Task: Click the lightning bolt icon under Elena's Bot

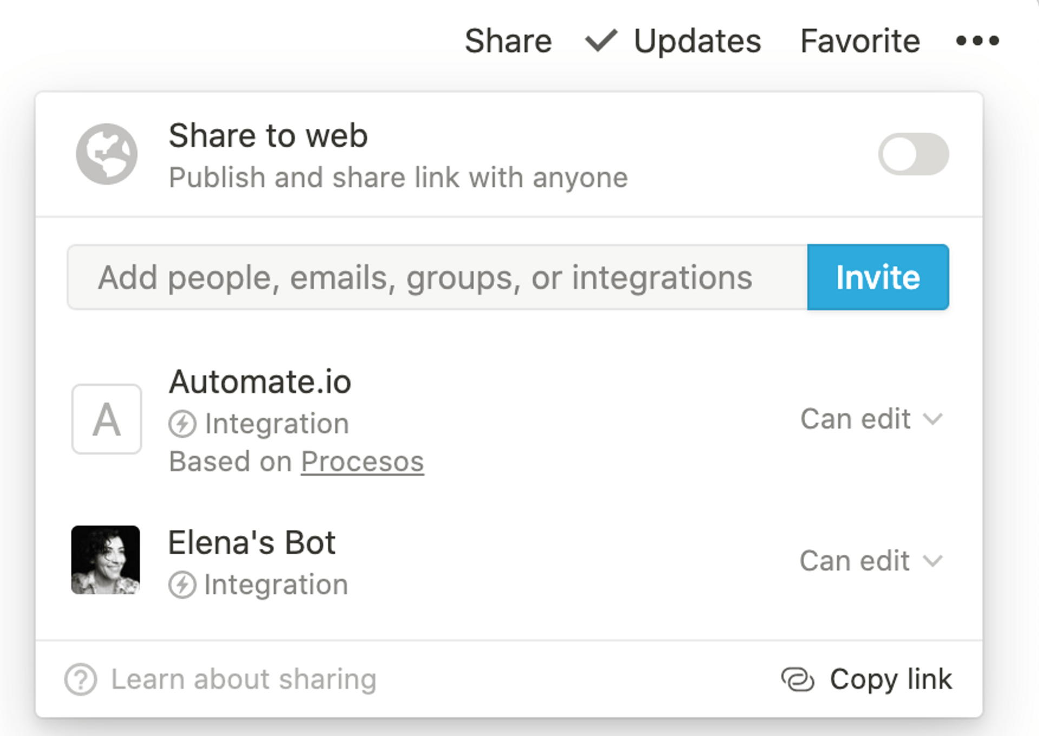Action: [182, 585]
